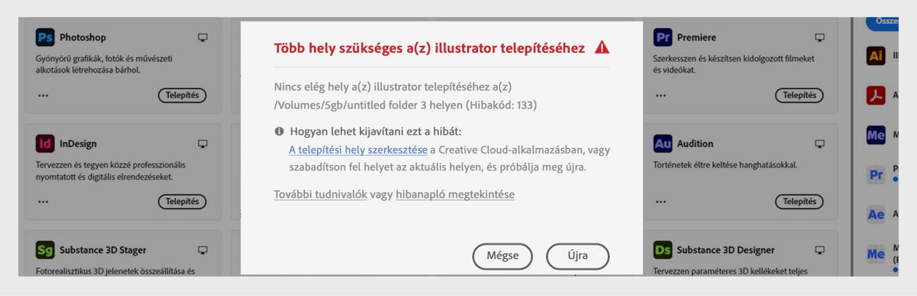Click the Acrobat icon in the right sidebar
The image size is (917, 296).
pyautogui.click(x=876, y=95)
